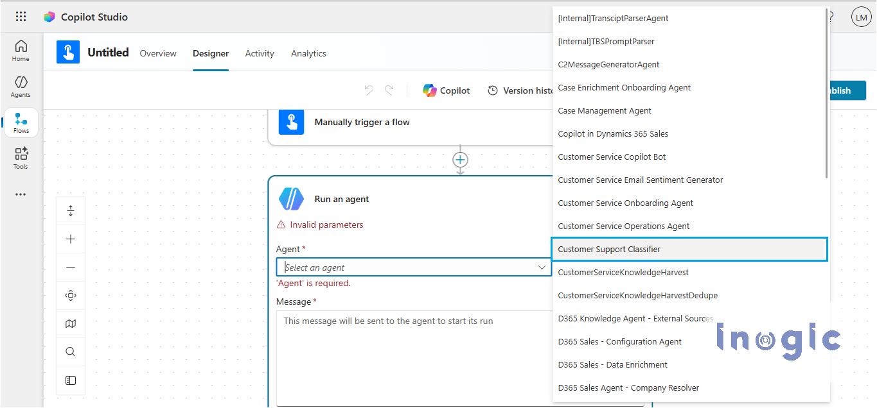Image resolution: width=877 pixels, height=408 pixels.
Task: Choose D365 Sales Agent - Company Resolver
Action: click(689, 387)
